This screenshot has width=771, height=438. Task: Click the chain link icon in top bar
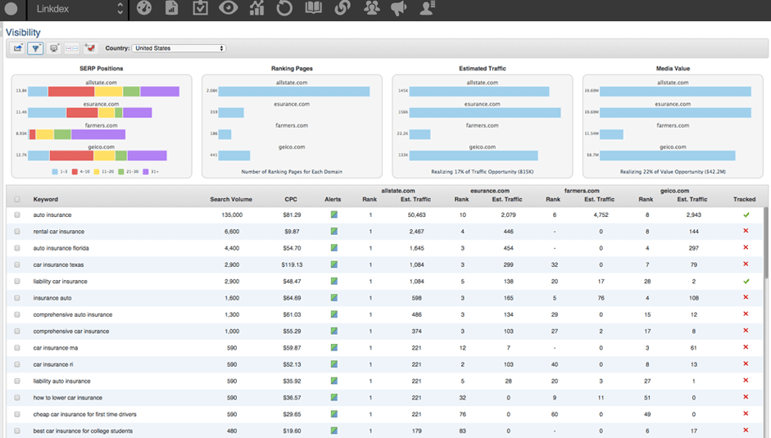342,9
